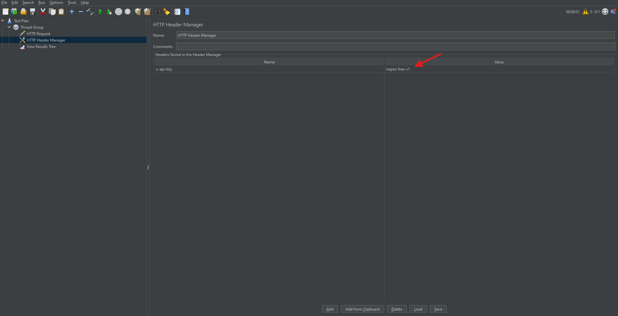Screen dimensions: 618x316
Task: Open the Search menu
Action: [28, 3]
